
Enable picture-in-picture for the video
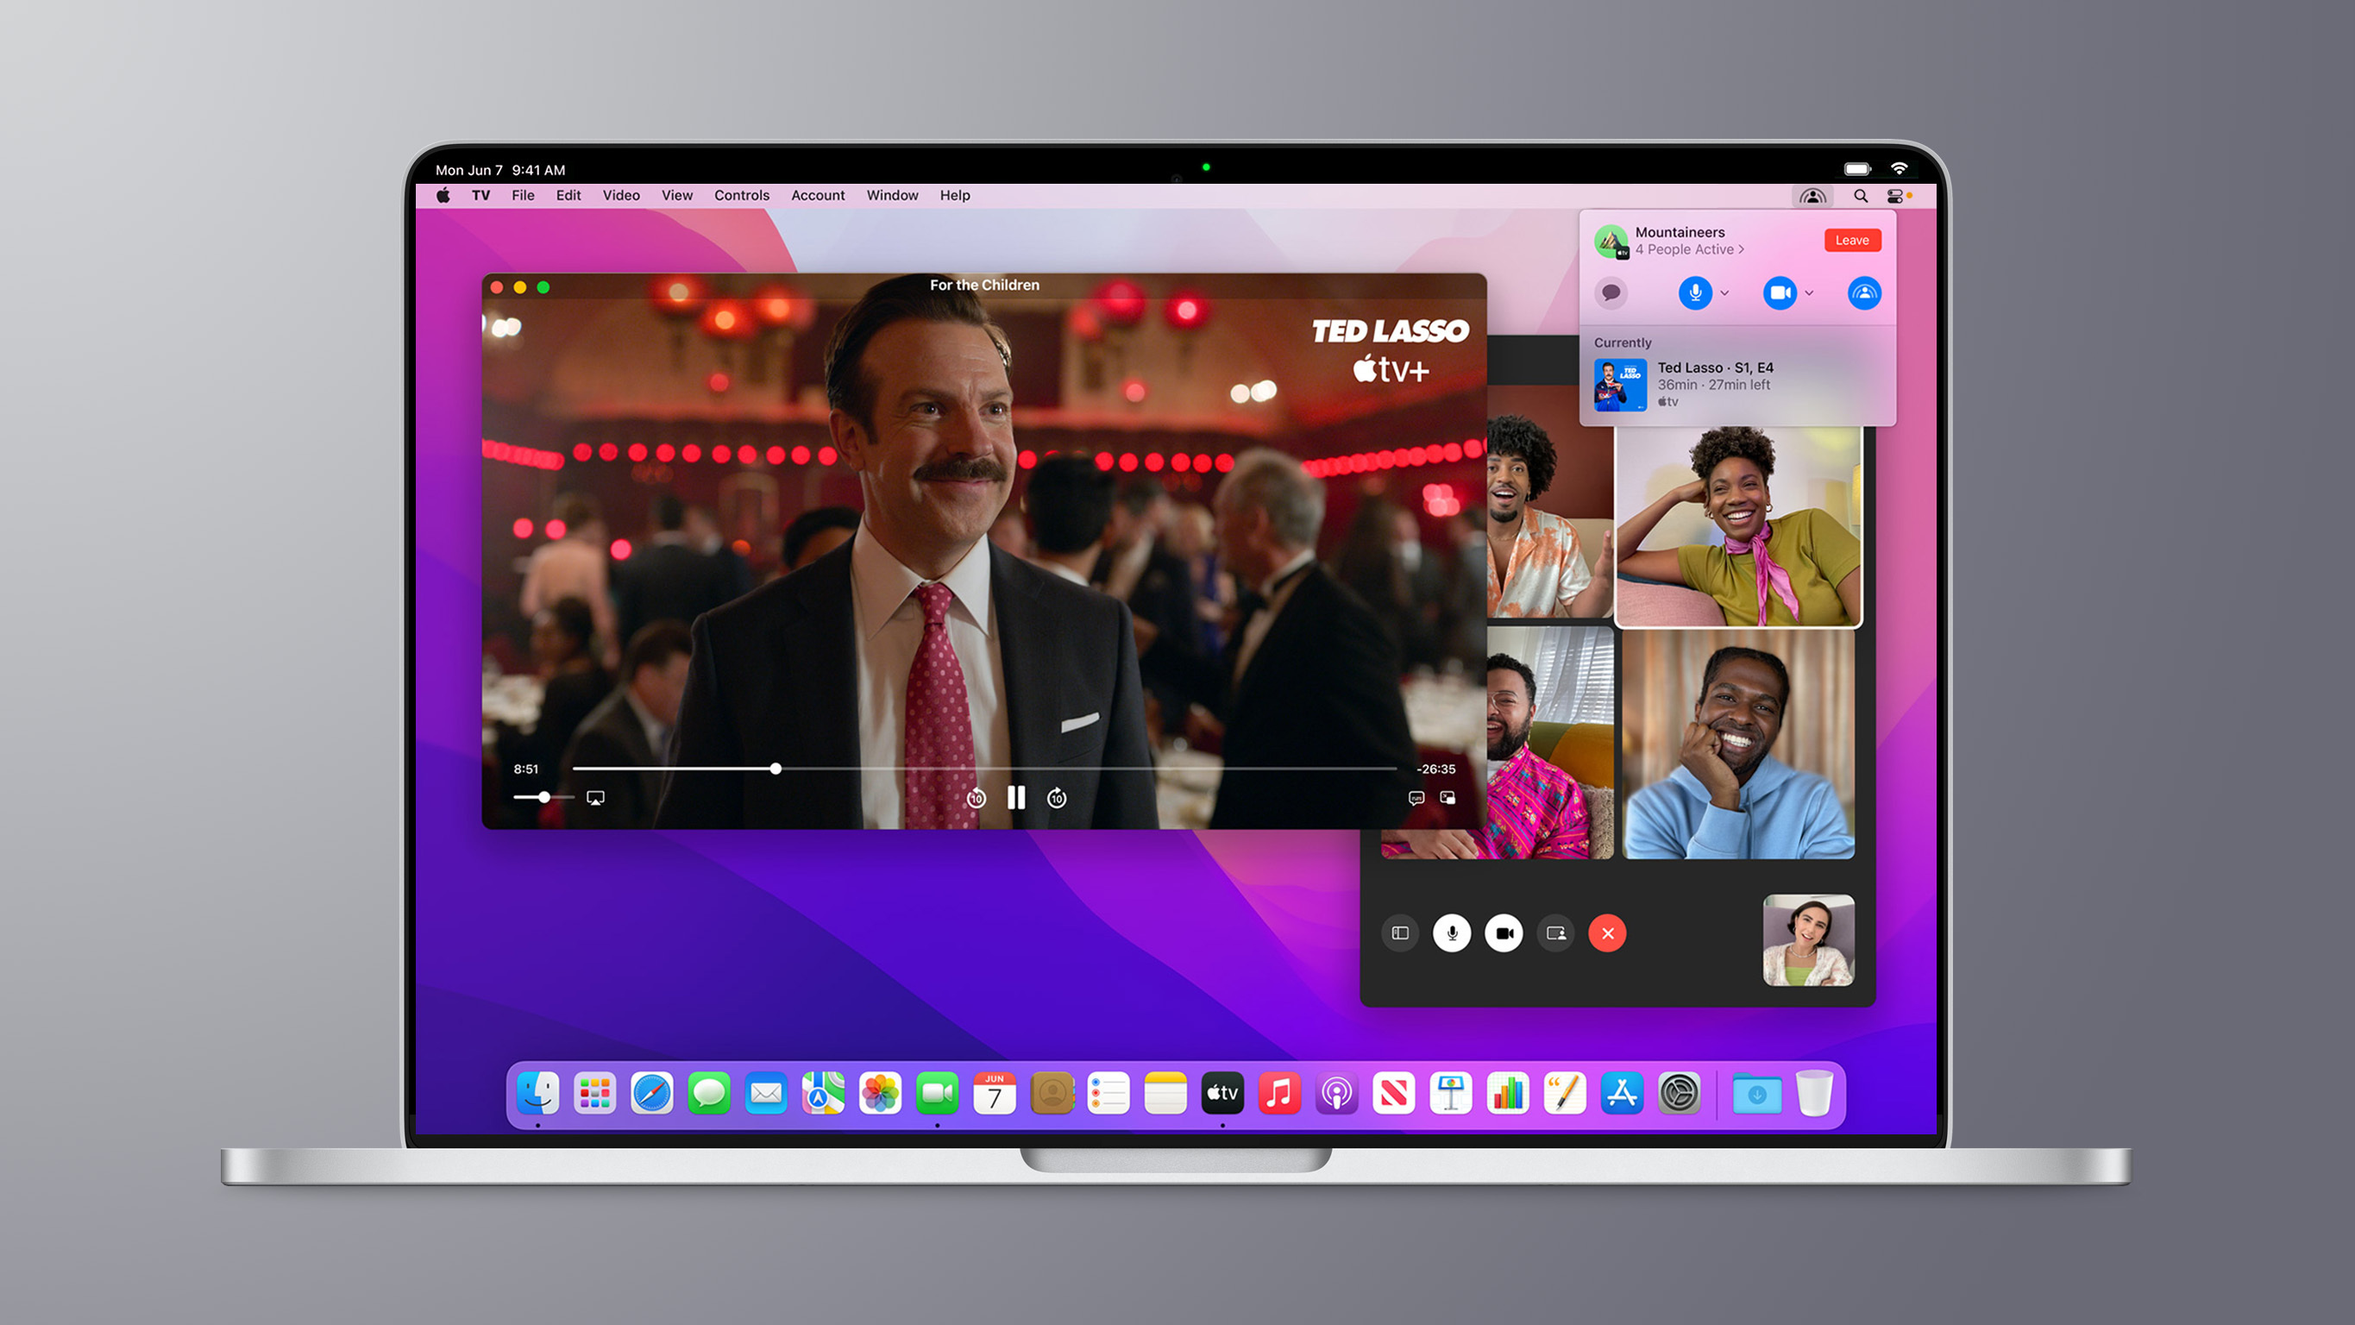tap(1448, 797)
